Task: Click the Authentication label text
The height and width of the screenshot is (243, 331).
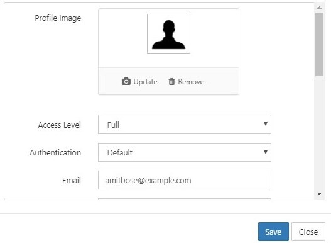Action: [x=55, y=152]
